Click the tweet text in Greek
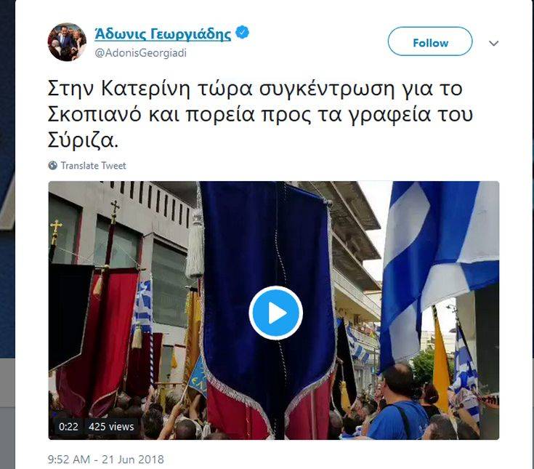This screenshot has width=534, height=469. (260, 115)
